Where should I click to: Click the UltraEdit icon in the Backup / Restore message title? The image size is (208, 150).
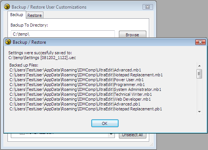click(8, 42)
